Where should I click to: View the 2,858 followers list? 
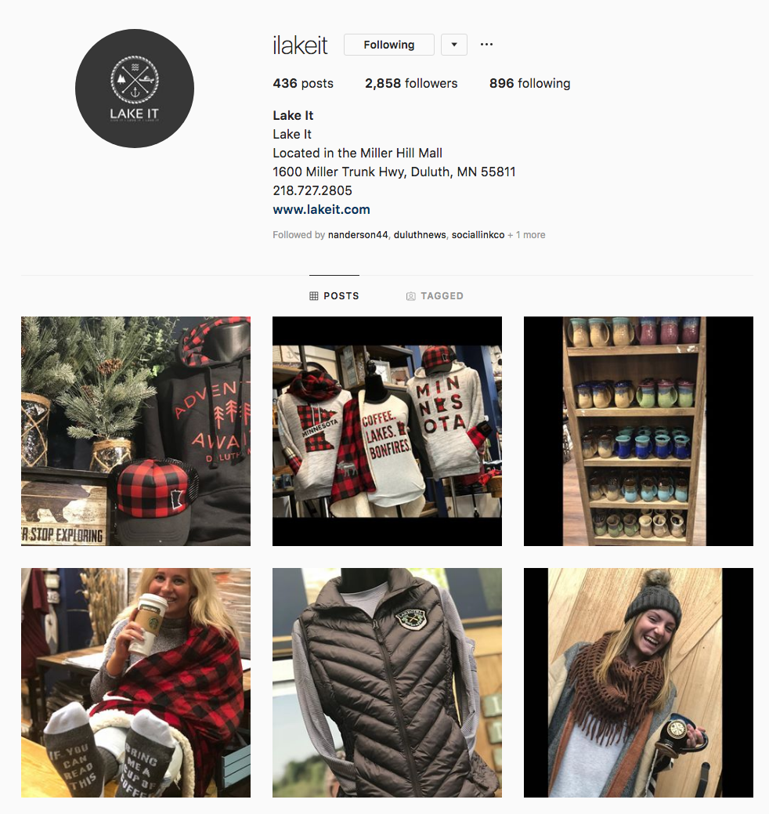(411, 83)
